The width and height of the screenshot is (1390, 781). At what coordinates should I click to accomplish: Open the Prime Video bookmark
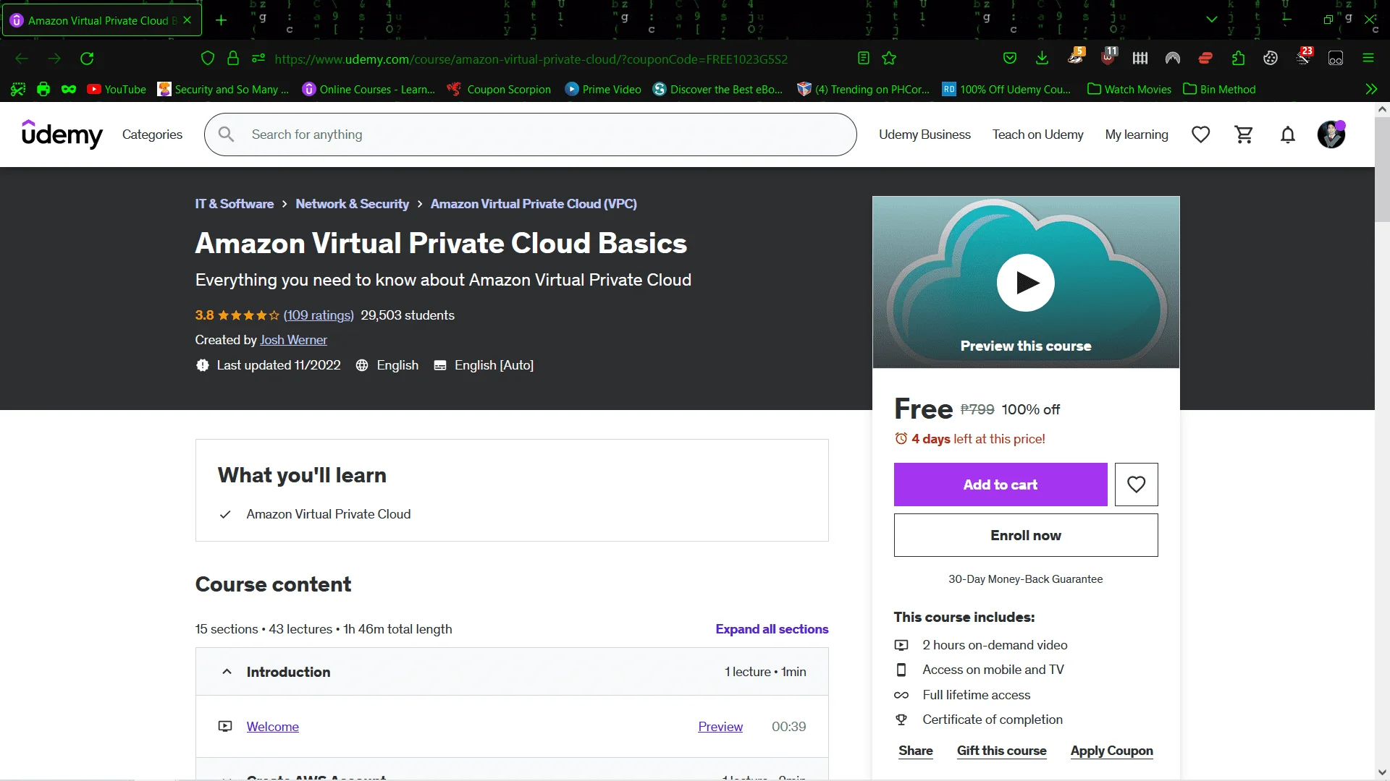604,90
